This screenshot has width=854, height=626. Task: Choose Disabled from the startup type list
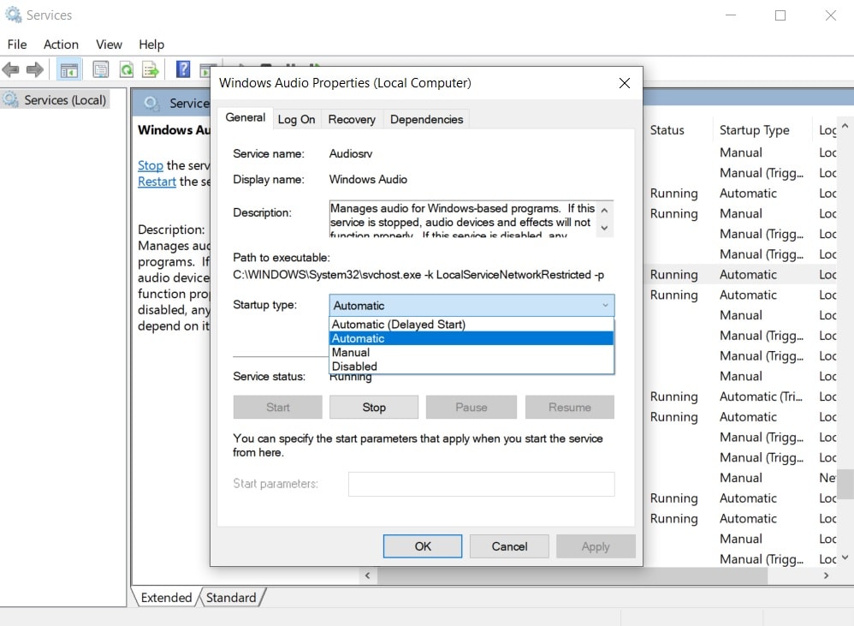point(471,367)
